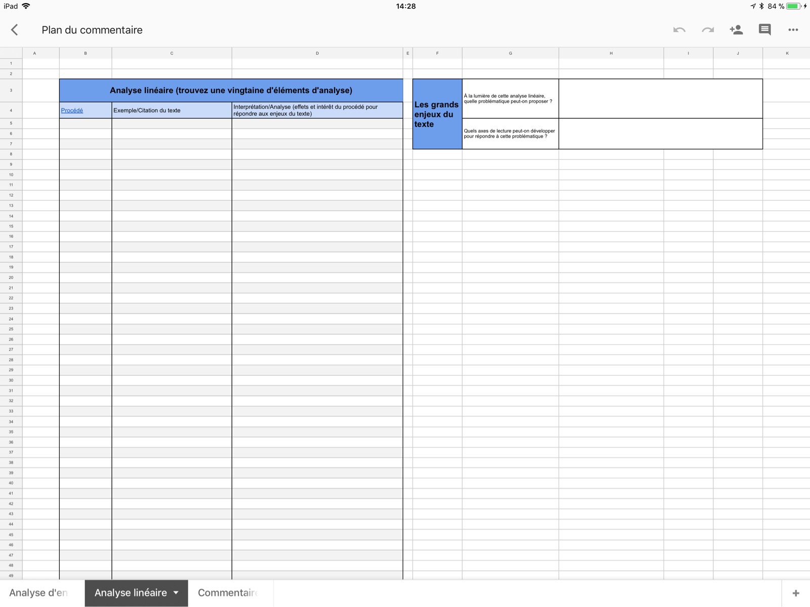The height and width of the screenshot is (607, 810).
Task: Select row 3 header
Action: pos(11,91)
